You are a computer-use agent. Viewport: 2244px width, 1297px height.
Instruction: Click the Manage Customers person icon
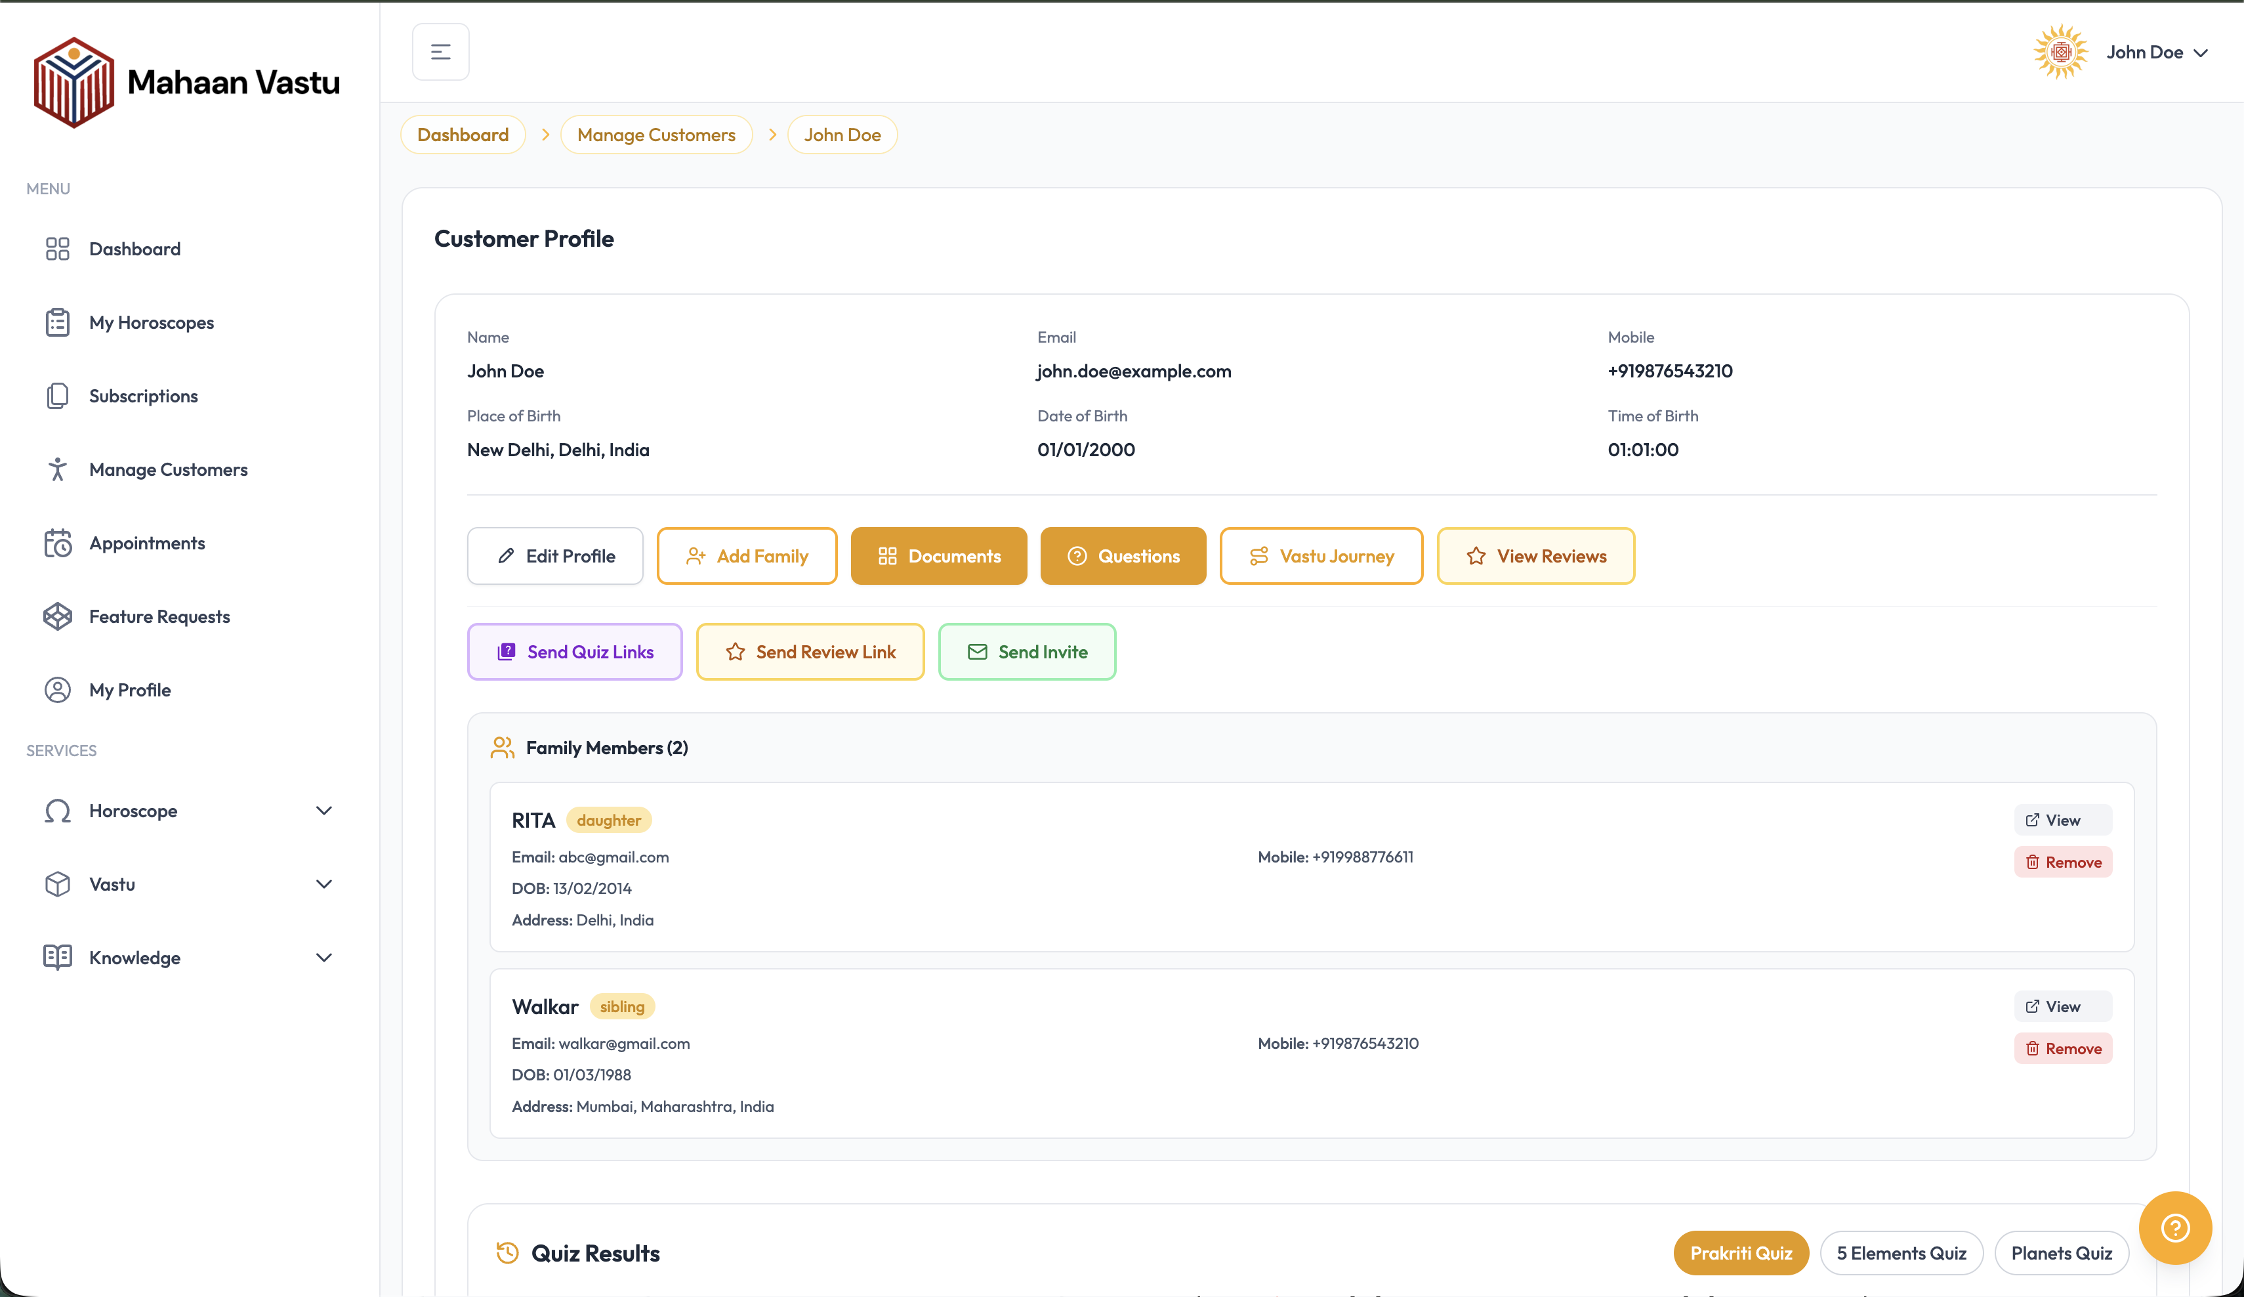58,469
